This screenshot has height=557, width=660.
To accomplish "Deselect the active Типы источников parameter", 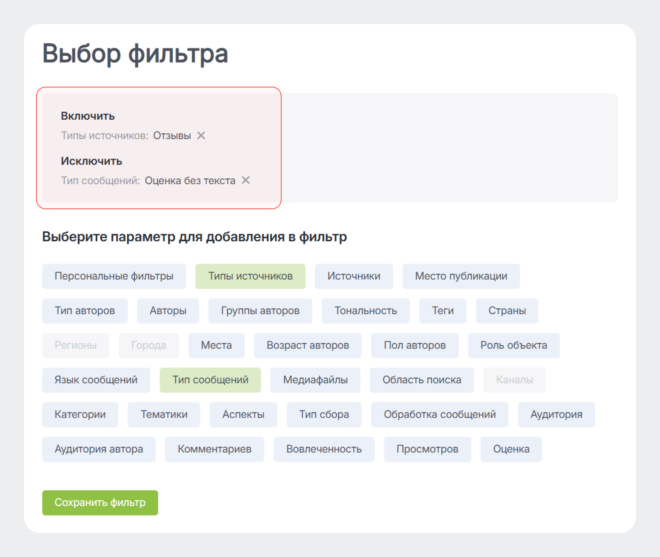I will tap(250, 276).
